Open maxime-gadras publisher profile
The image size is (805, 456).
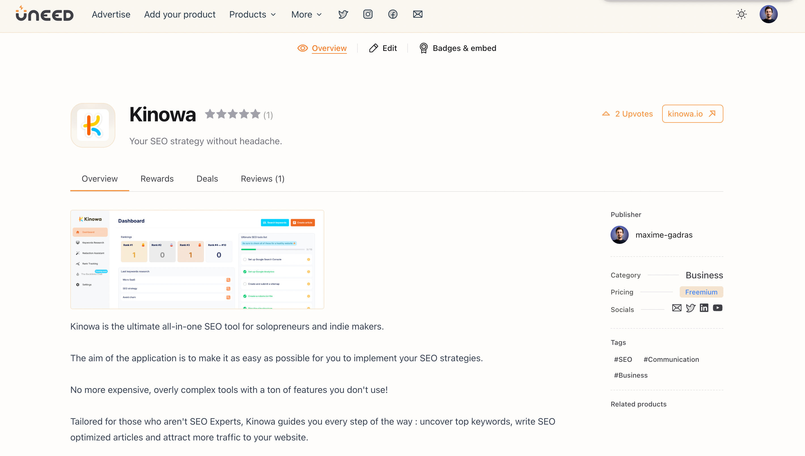(664, 235)
